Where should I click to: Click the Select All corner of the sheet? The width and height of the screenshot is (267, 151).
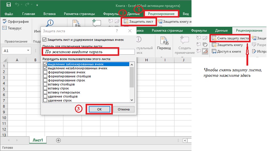(4, 60)
